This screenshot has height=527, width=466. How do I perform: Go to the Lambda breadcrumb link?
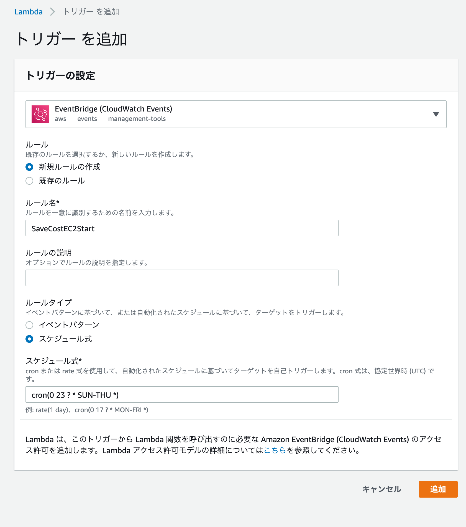coord(29,12)
